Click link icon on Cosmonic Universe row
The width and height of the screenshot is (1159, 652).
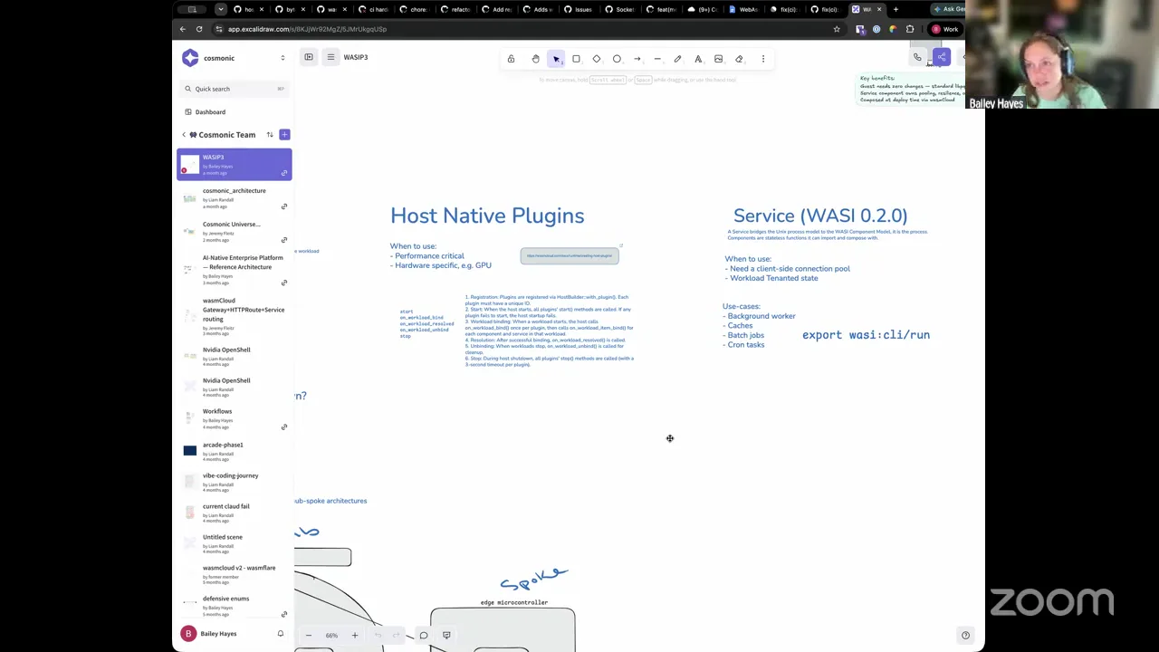click(284, 240)
